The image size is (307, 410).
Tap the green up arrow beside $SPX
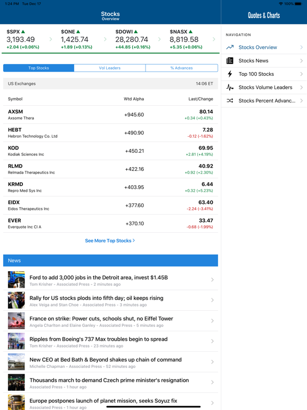pos(23,31)
